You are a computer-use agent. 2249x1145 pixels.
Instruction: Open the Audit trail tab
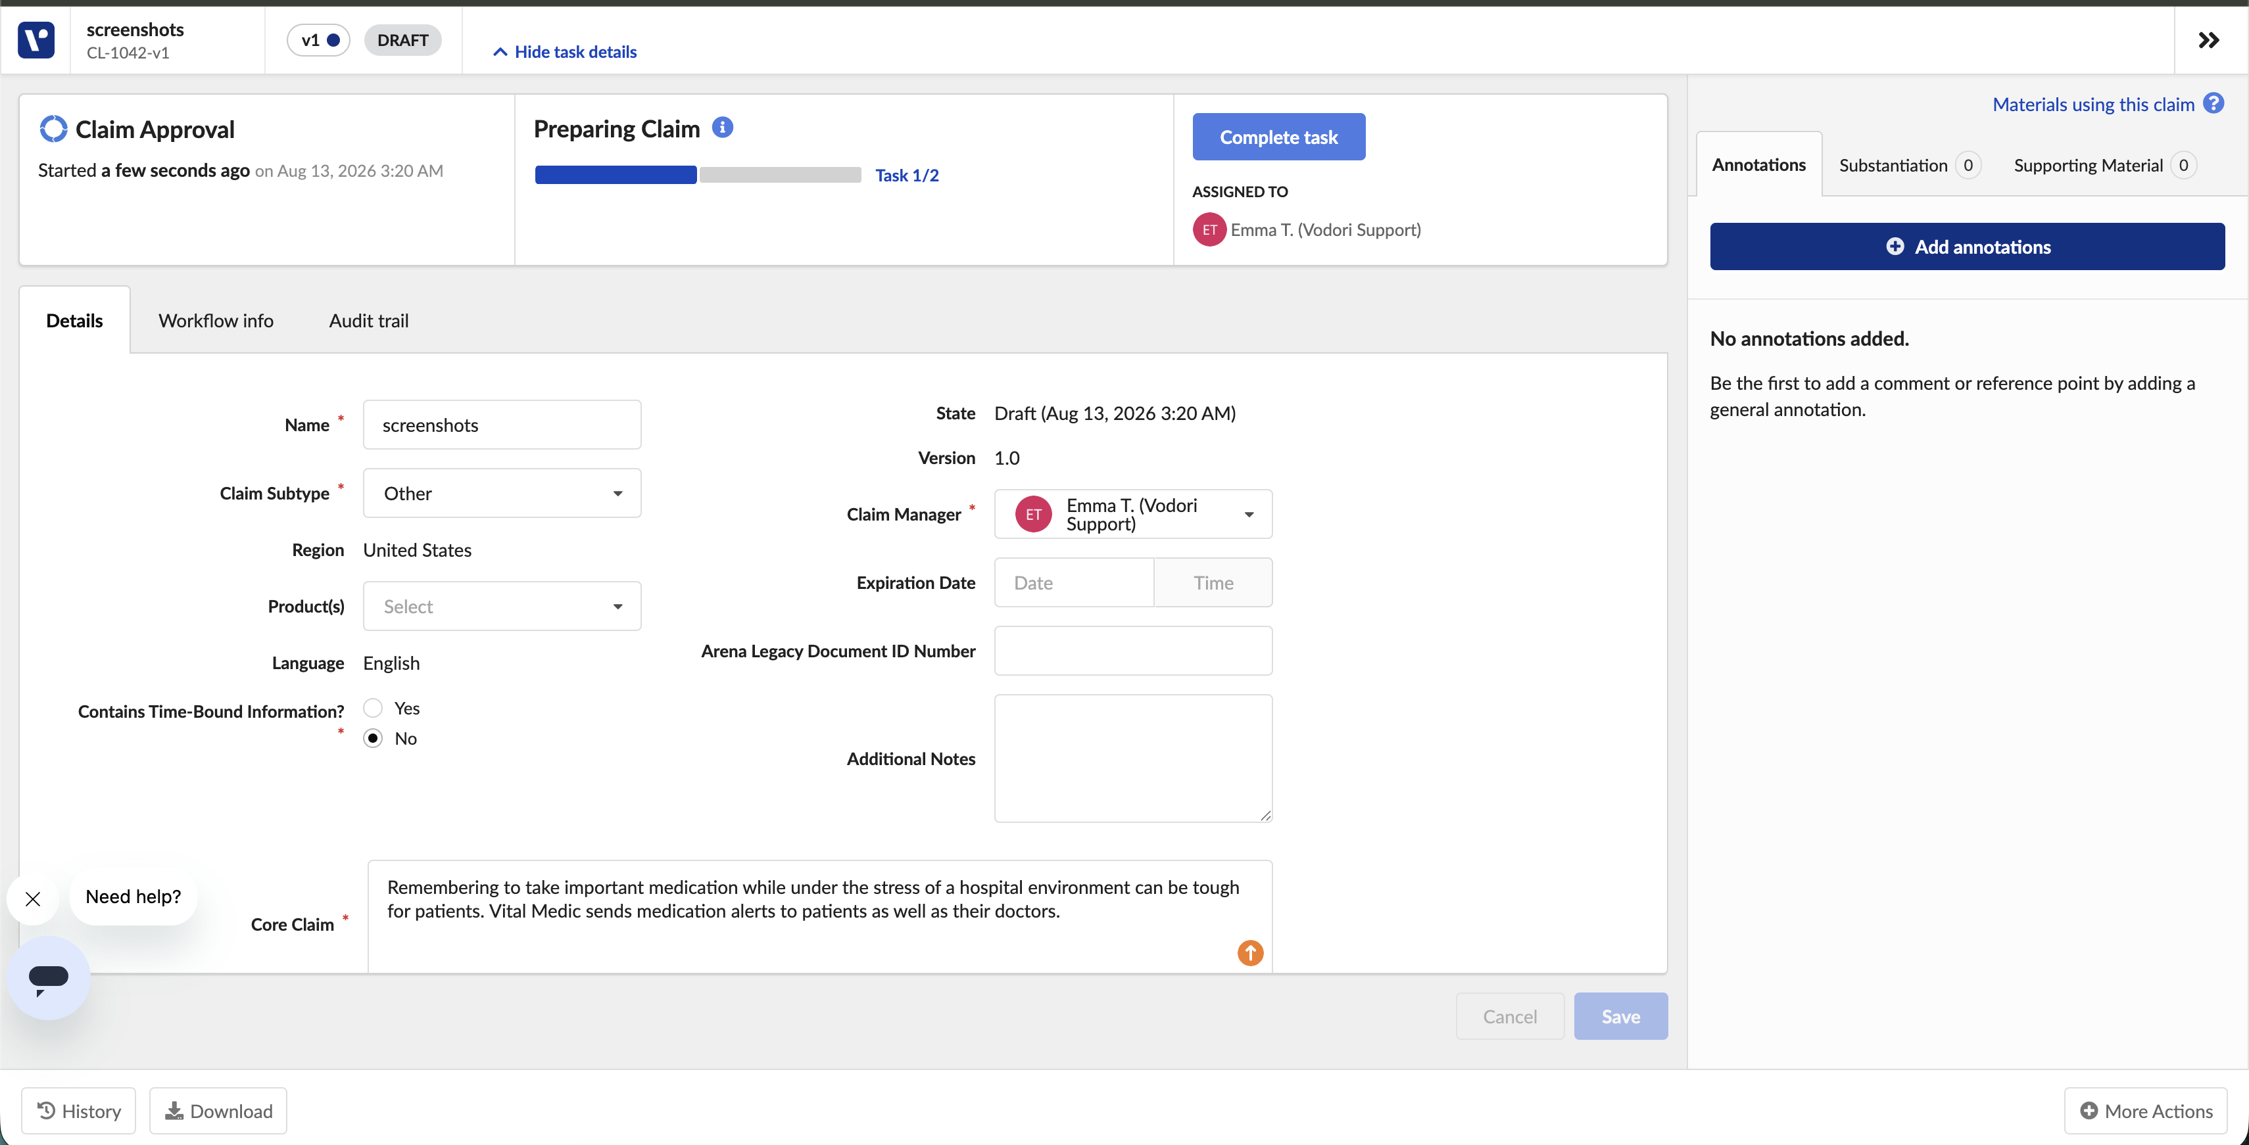368,320
